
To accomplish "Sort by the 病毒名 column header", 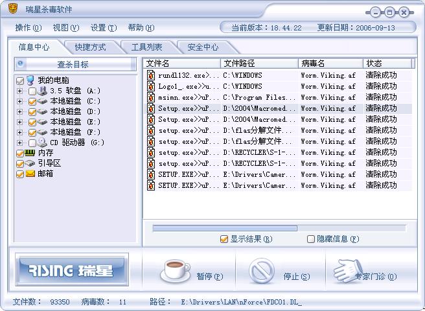I will point(330,63).
